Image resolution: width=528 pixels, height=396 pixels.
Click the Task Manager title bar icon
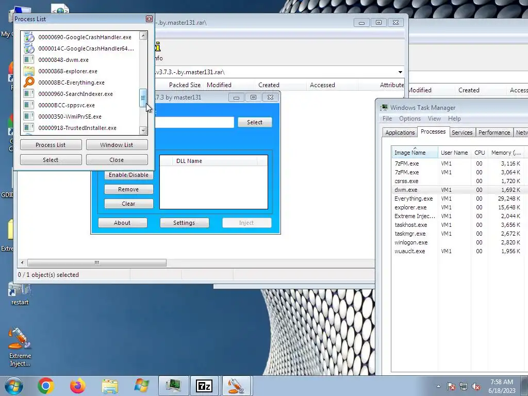coord(384,108)
